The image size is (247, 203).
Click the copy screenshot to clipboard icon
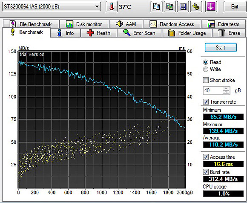tap(169, 7)
